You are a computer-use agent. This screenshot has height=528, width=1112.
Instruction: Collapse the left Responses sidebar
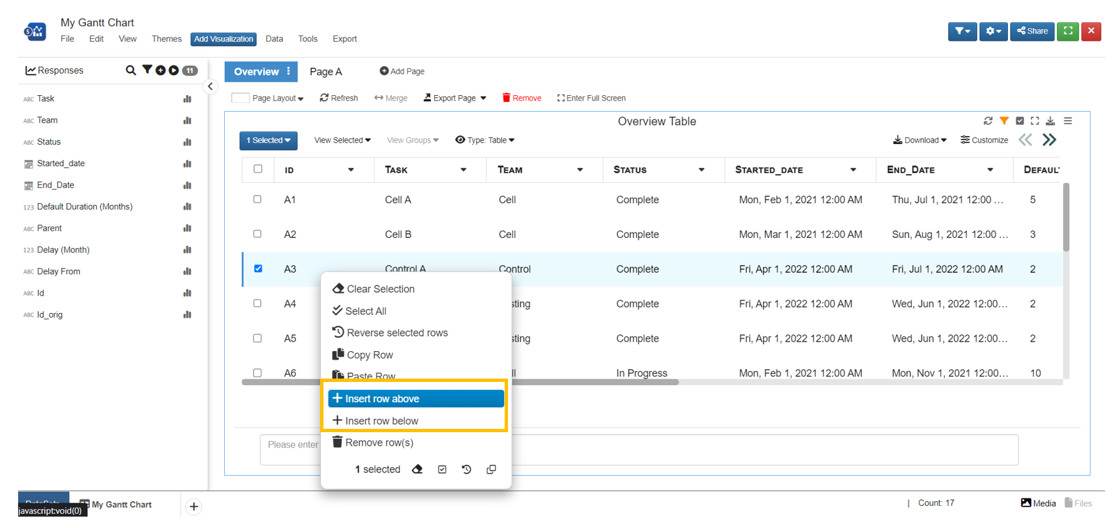point(211,86)
